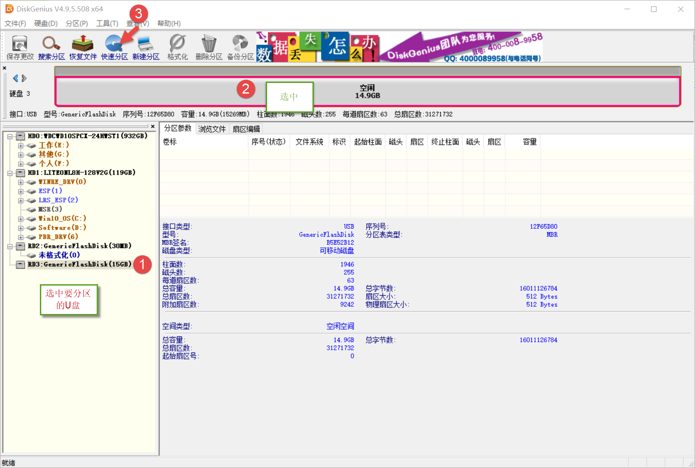Collapse the HD0 WDC disk node

(10, 136)
